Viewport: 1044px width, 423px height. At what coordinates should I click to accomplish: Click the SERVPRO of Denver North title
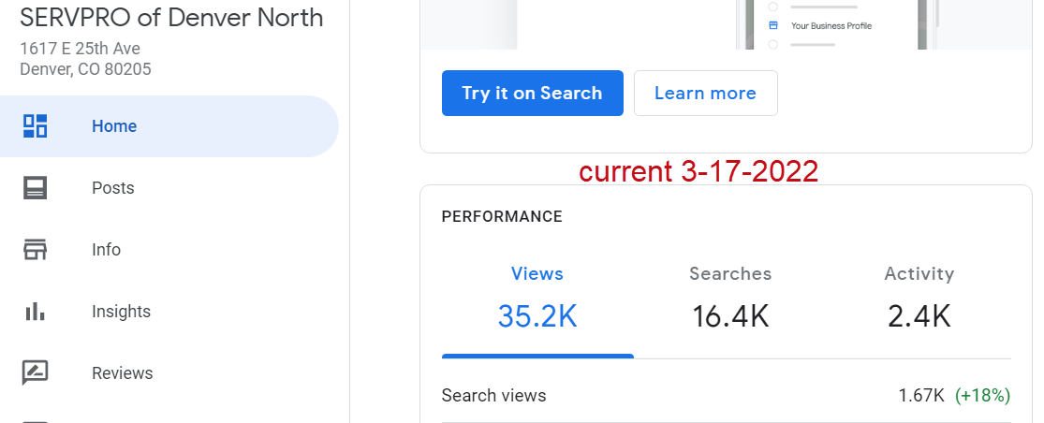pos(171,18)
